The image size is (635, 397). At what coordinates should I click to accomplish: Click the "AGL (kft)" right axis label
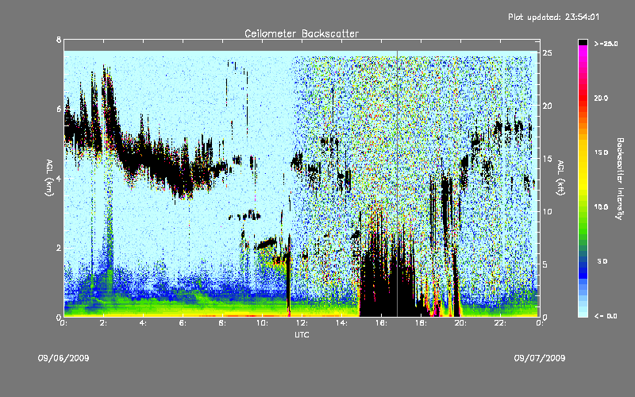pyautogui.click(x=560, y=178)
